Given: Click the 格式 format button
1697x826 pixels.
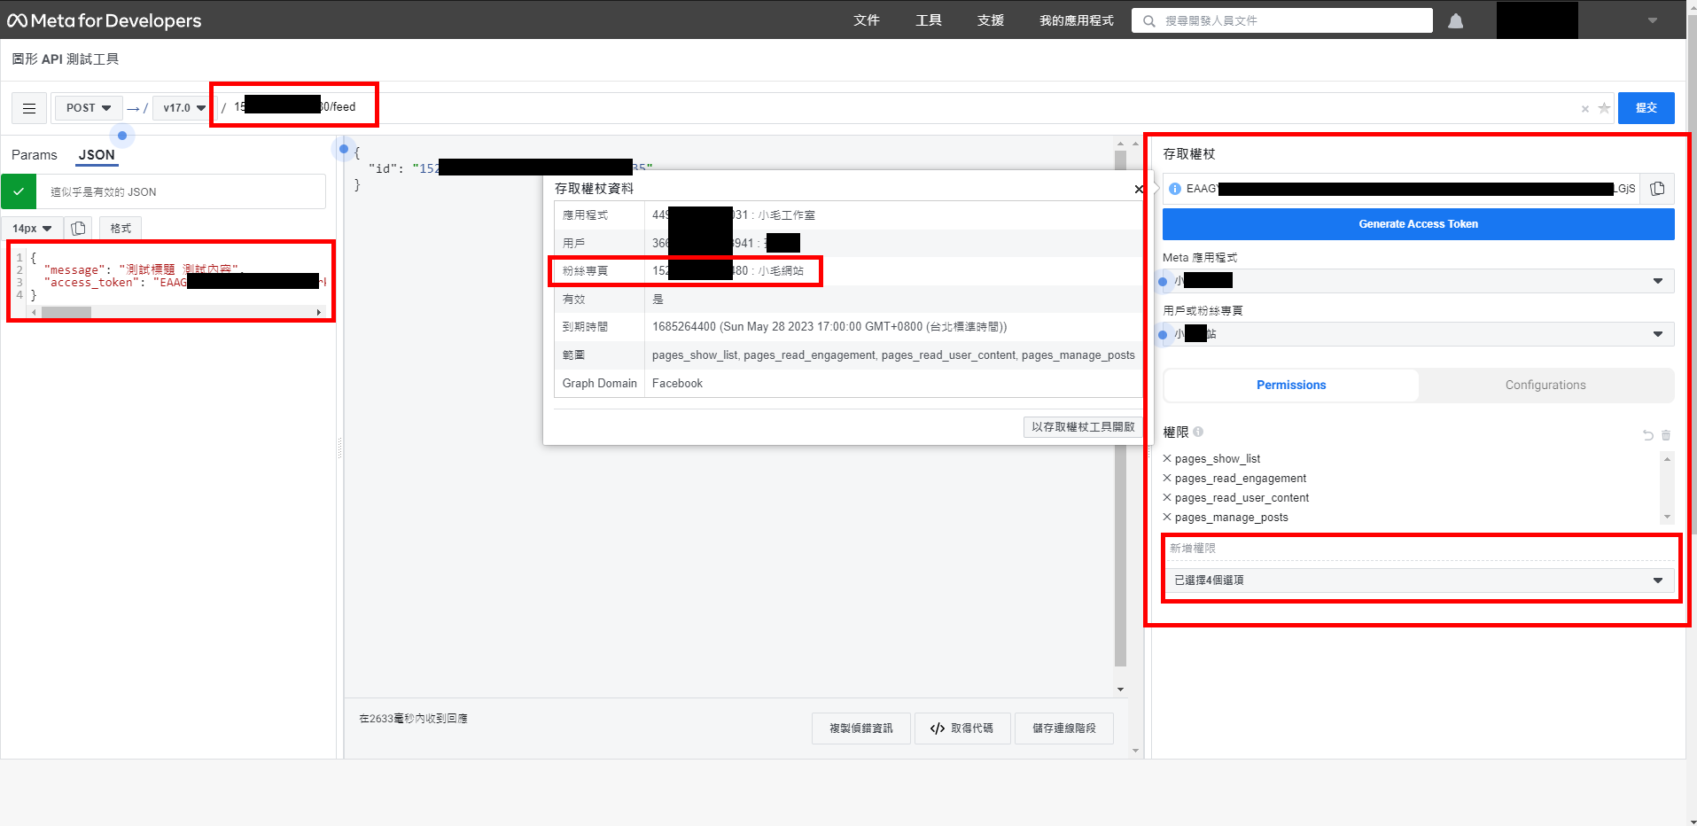Looking at the screenshot, I should click(x=121, y=229).
